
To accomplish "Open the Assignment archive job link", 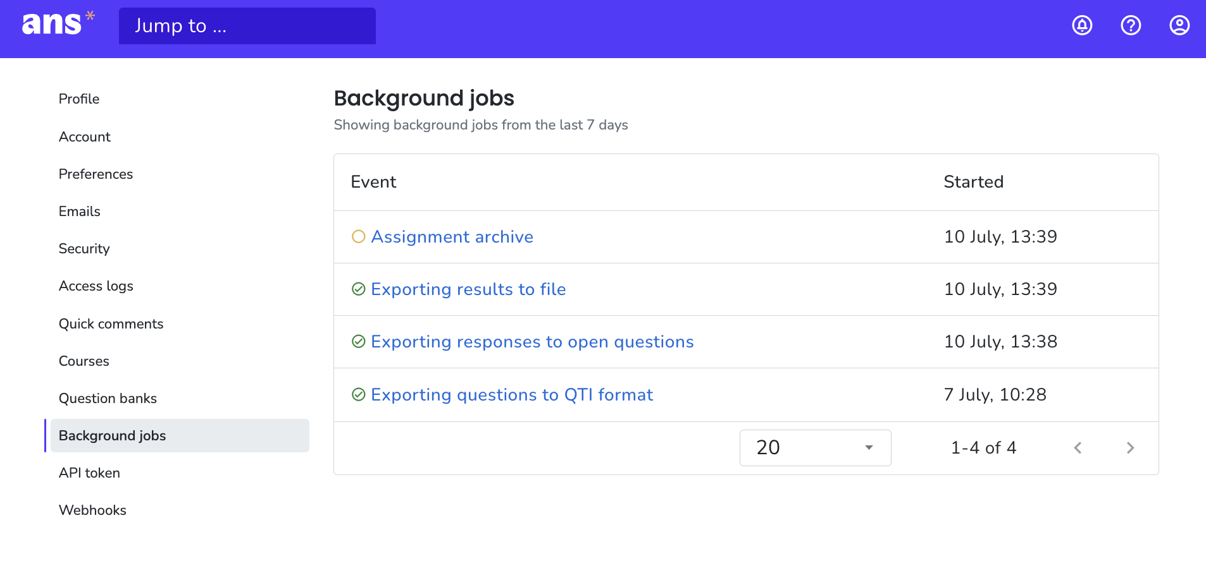I will [x=452, y=237].
